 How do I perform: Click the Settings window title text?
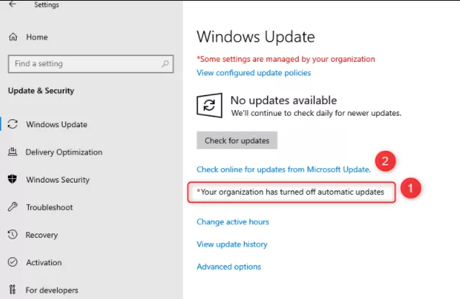tap(47, 5)
